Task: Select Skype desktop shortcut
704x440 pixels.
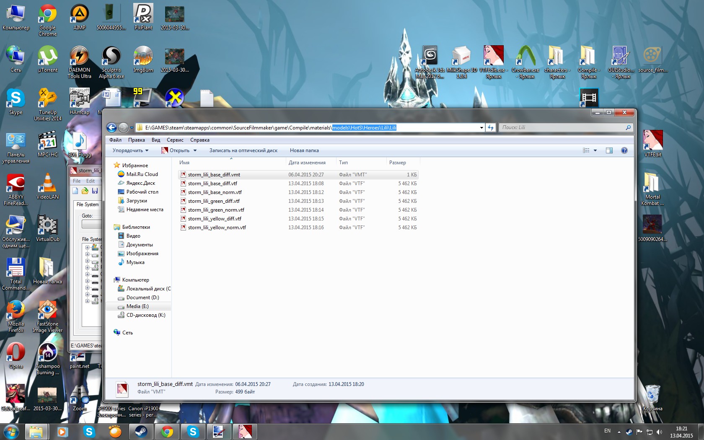Action: [16, 102]
